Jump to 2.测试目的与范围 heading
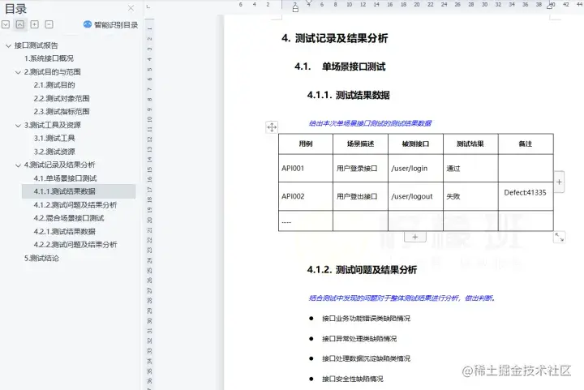 (x=53, y=72)
